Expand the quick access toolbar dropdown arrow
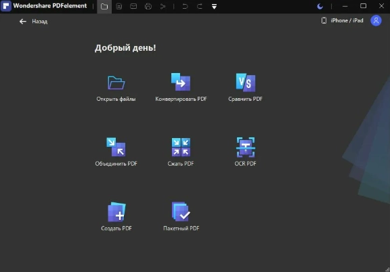The height and width of the screenshot is (272, 390). 214,7
